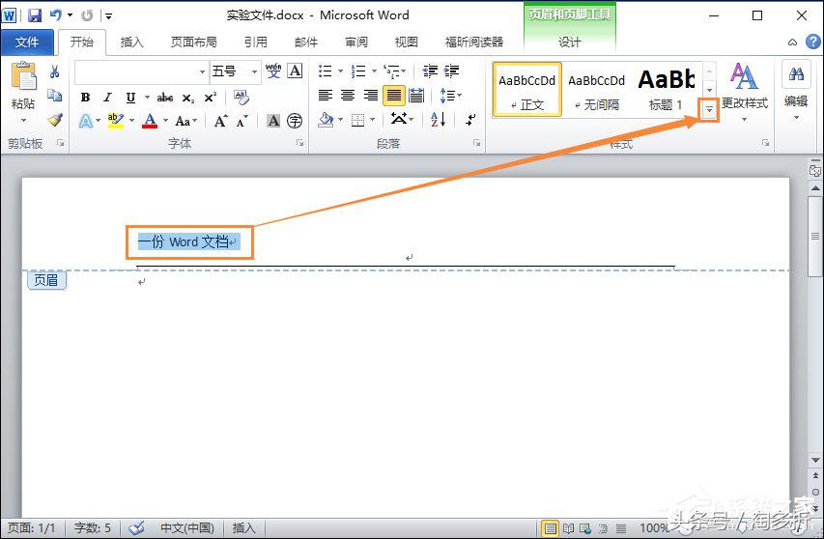Click the Increase Indent icon
The width and height of the screenshot is (824, 539).
pos(451,71)
